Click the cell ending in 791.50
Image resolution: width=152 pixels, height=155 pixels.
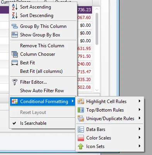click(85, 56)
